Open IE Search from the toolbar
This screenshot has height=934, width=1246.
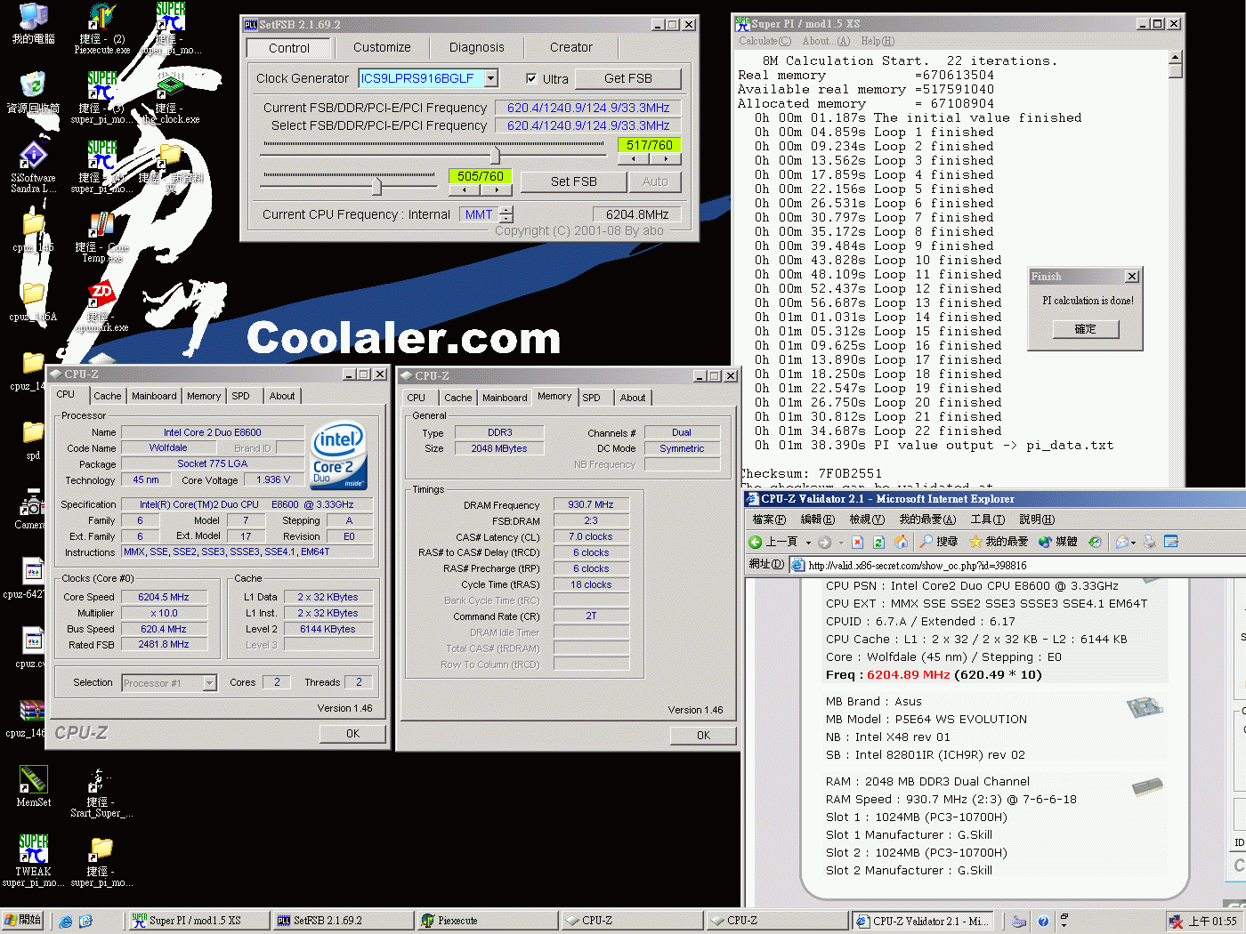(x=938, y=542)
